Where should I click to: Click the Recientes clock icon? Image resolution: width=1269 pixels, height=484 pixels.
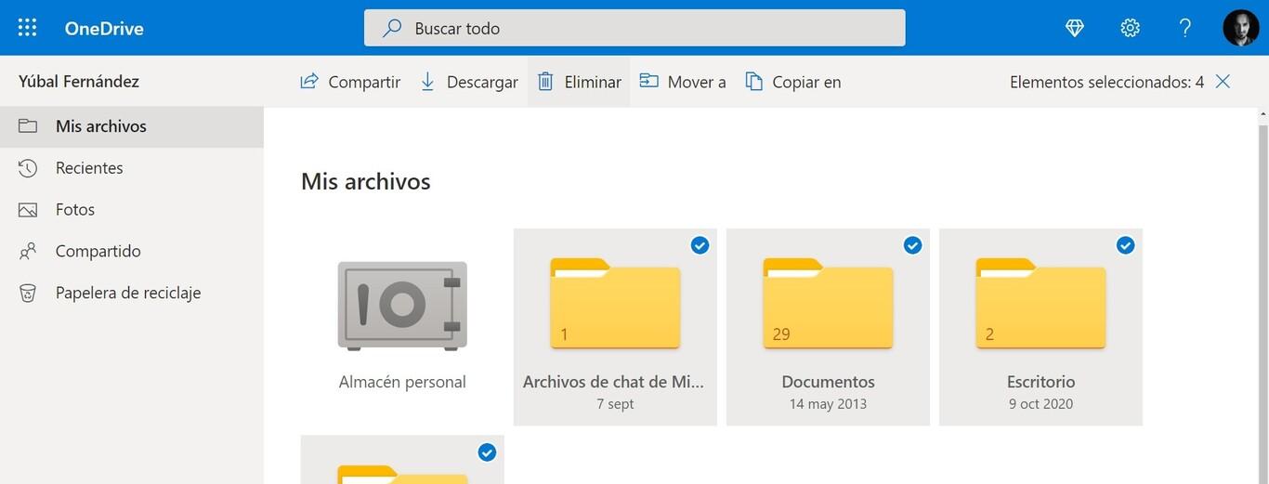pos(28,167)
